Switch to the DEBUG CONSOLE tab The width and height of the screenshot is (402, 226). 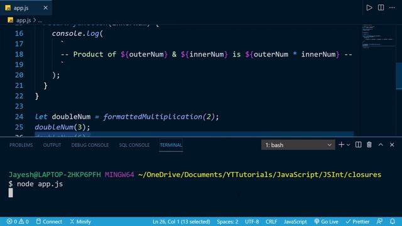(90, 145)
